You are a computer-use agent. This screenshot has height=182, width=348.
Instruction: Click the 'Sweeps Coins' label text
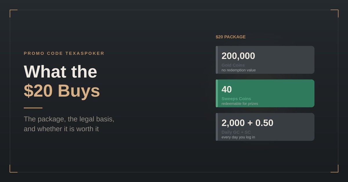coord(236,99)
